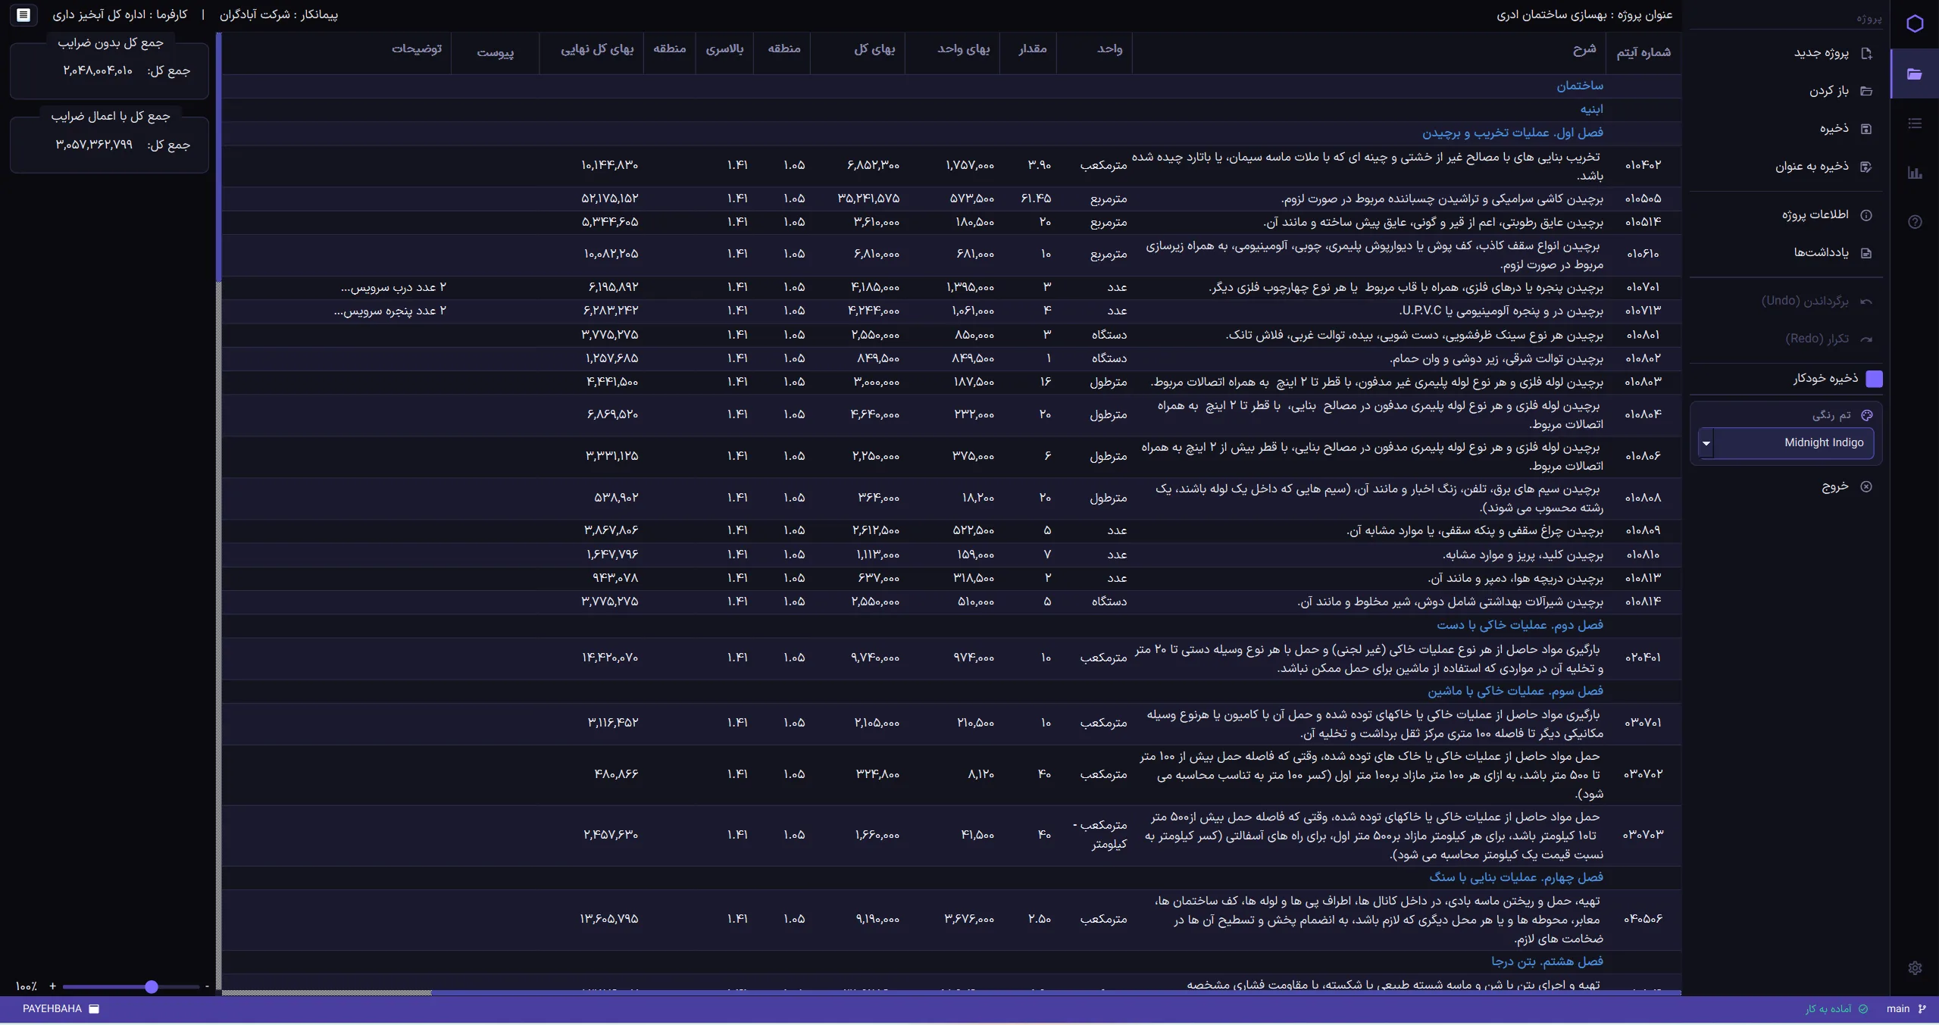Select the ابنیه group row

click(x=952, y=110)
